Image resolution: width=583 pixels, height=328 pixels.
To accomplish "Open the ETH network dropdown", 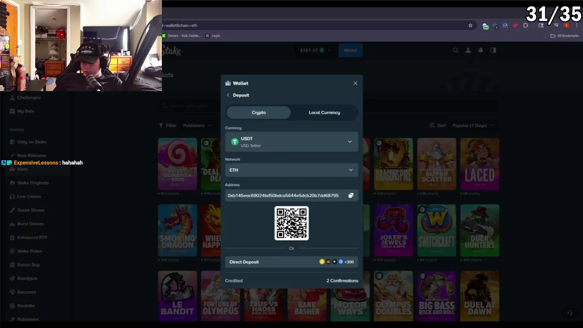I will coord(291,170).
